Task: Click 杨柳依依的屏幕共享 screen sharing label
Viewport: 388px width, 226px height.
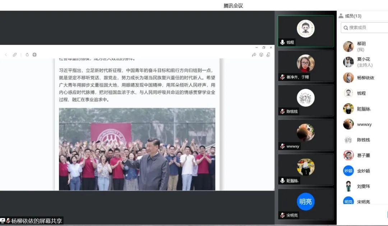Action: [x=34, y=221]
